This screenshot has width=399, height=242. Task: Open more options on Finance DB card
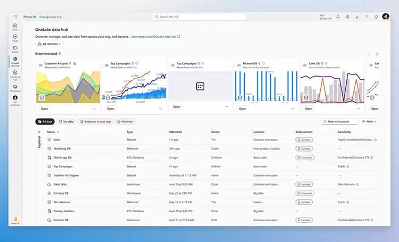coord(293,109)
